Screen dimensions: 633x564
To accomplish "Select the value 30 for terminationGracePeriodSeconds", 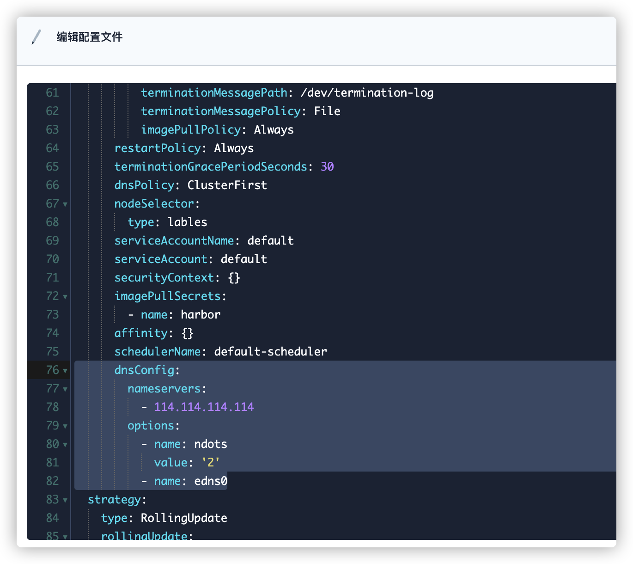I will (x=327, y=166).
